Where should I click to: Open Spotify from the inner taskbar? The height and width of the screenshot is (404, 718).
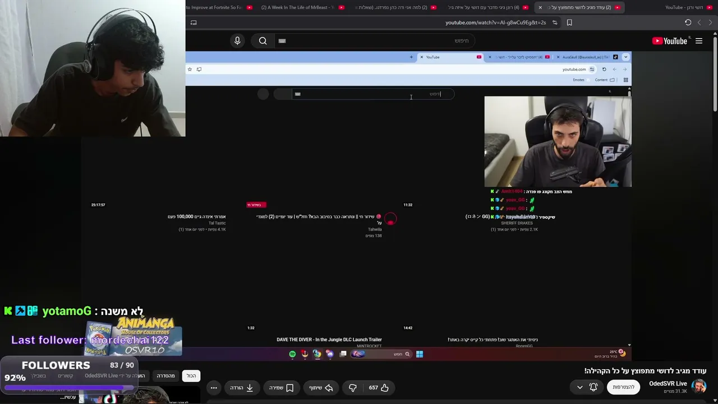(x=292, y=354)
